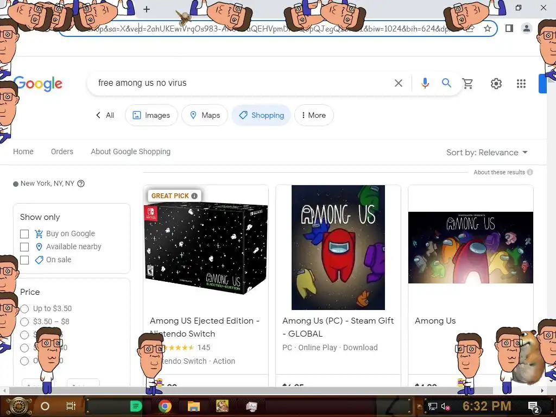Check the Buy on Google box
Viewport: 556px width, 417px height.
[24, 234]
